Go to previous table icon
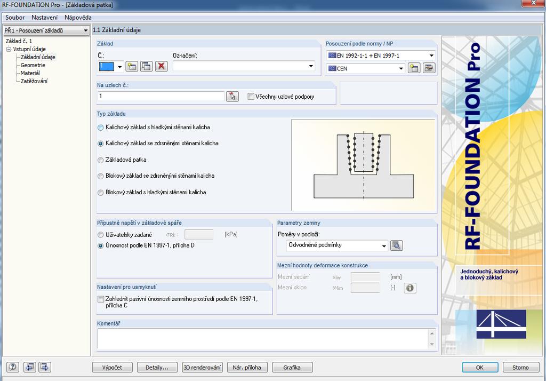Screen dimensions: 546x381 [30, 367]
